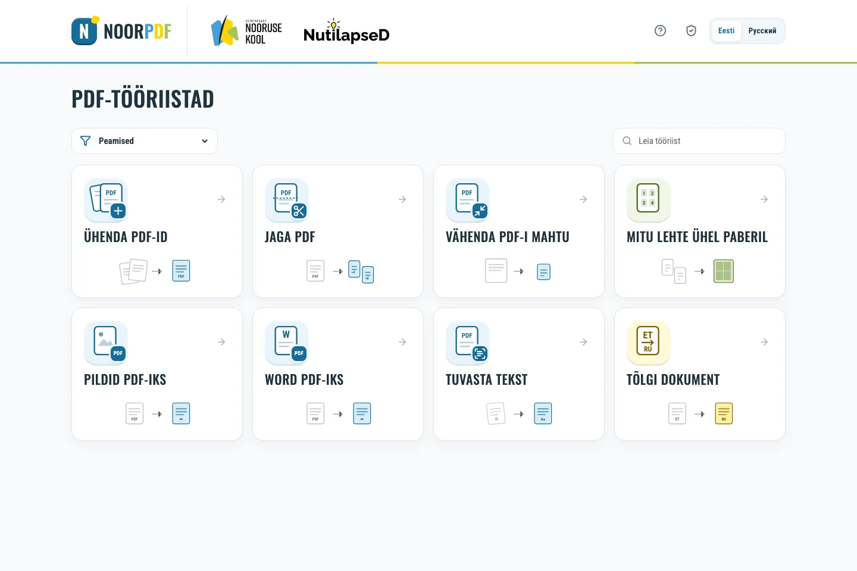Click the Ühenda PDF-id merge icon
This screenshot has width=857, height=571.
pos(106,200)
